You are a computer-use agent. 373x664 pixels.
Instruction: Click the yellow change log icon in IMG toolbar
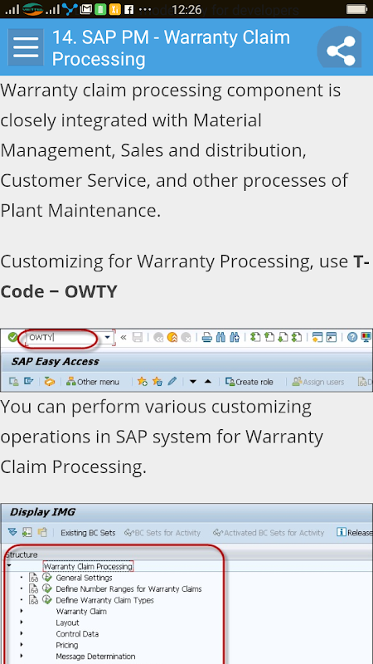(42, 532)
